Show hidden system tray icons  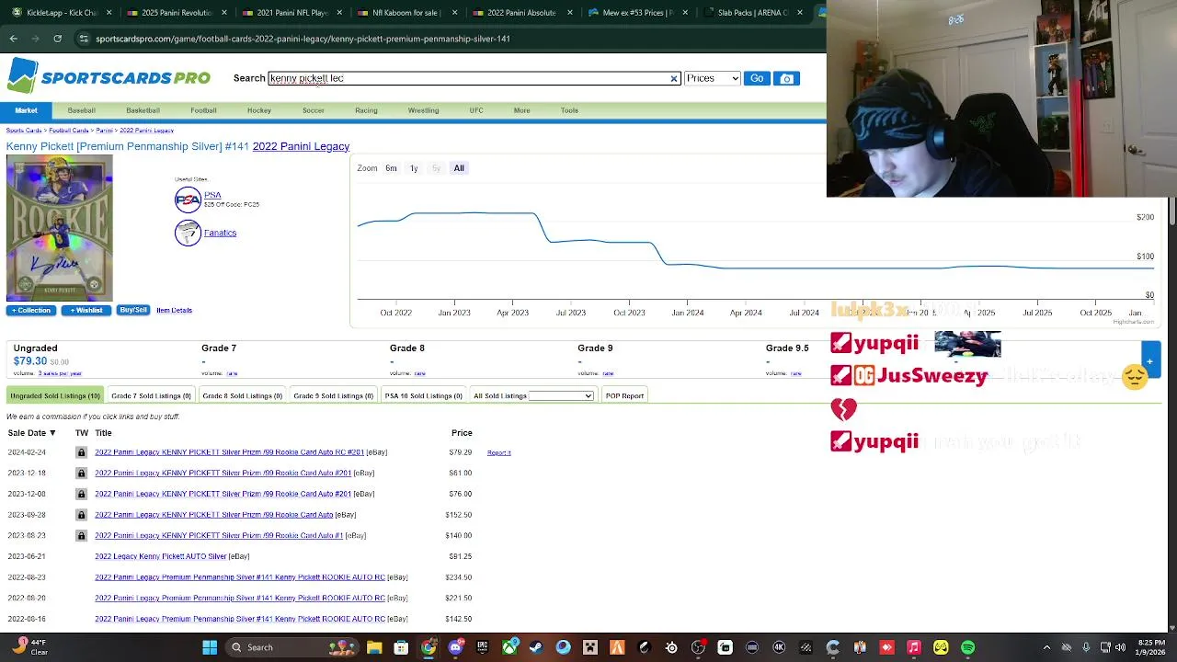tap(1046, 647)
